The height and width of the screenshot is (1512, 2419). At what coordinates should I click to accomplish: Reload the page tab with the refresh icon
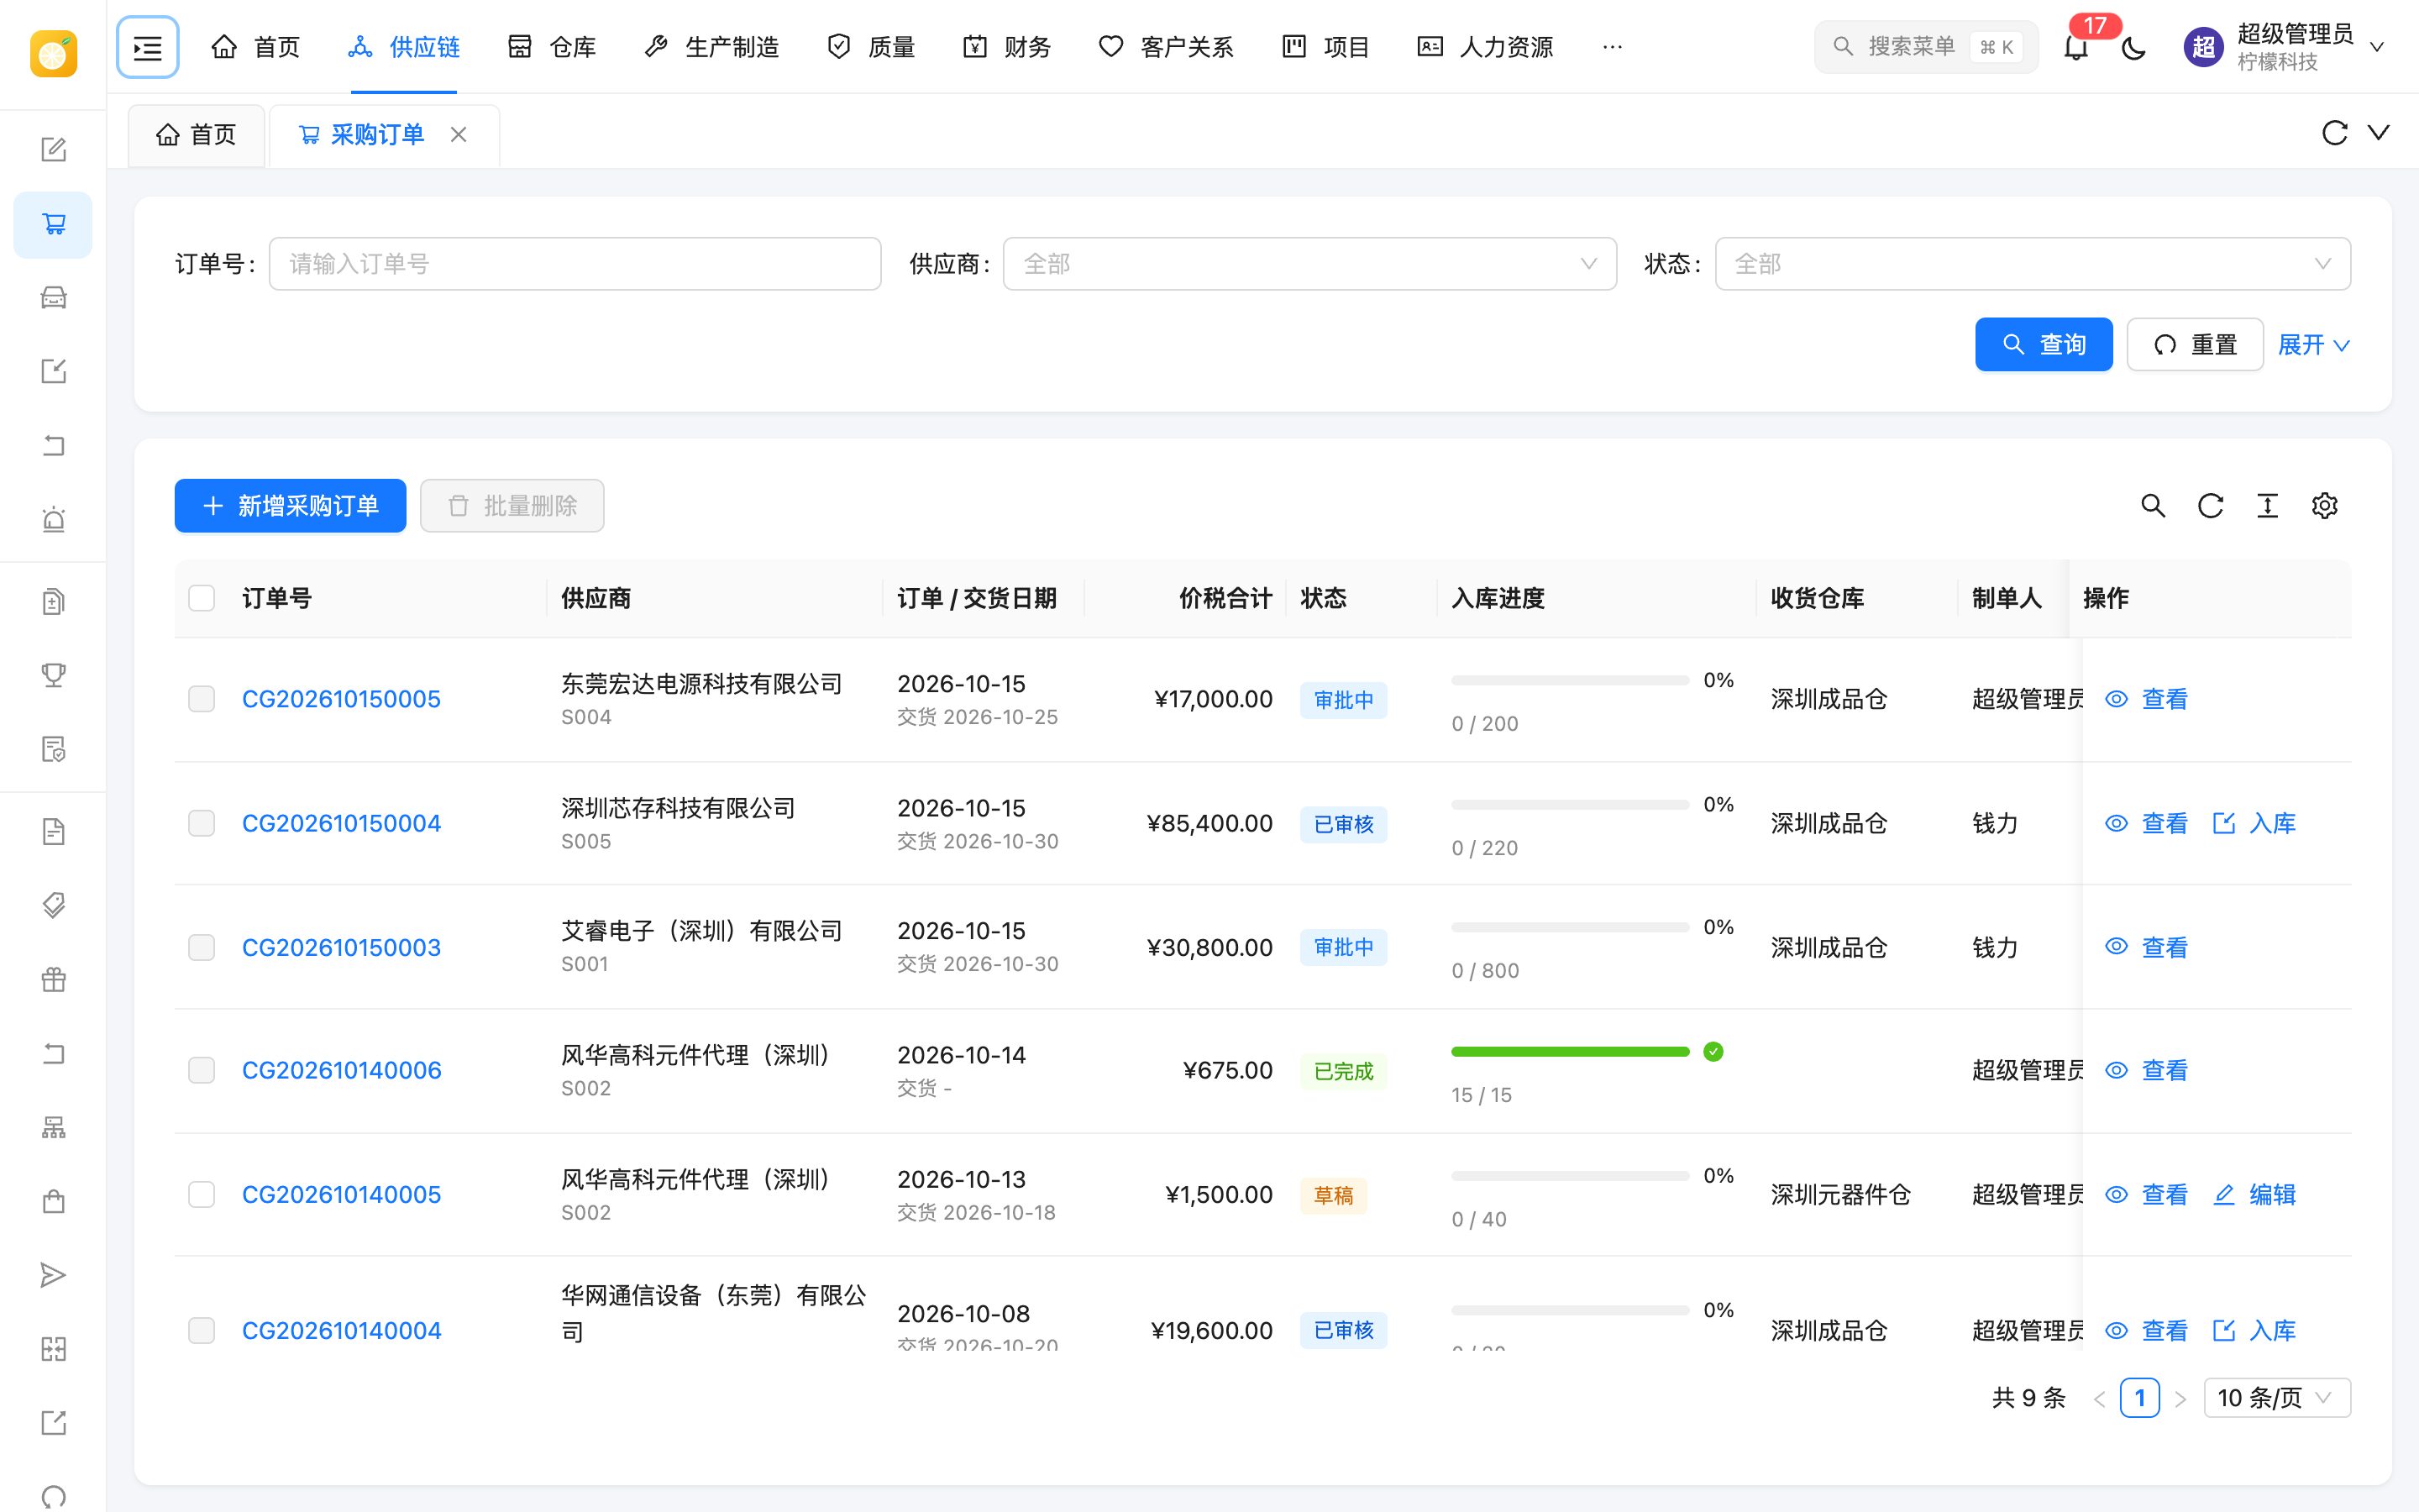pyautogui.click(x=2334, y=133)
